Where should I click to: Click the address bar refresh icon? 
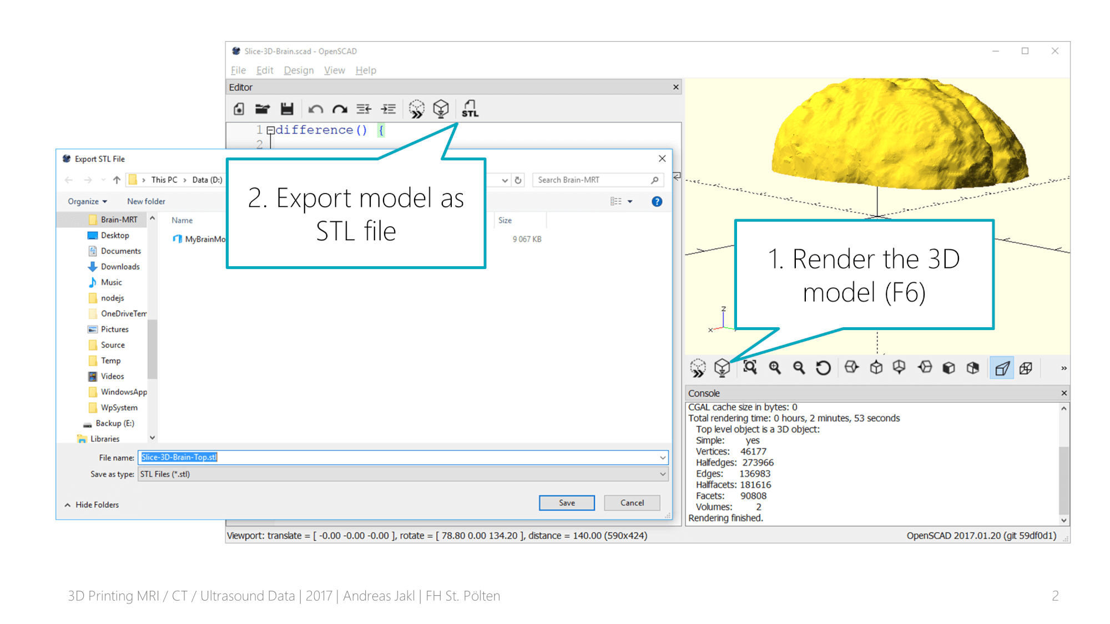pyautogui.click(x=518, y=180)
